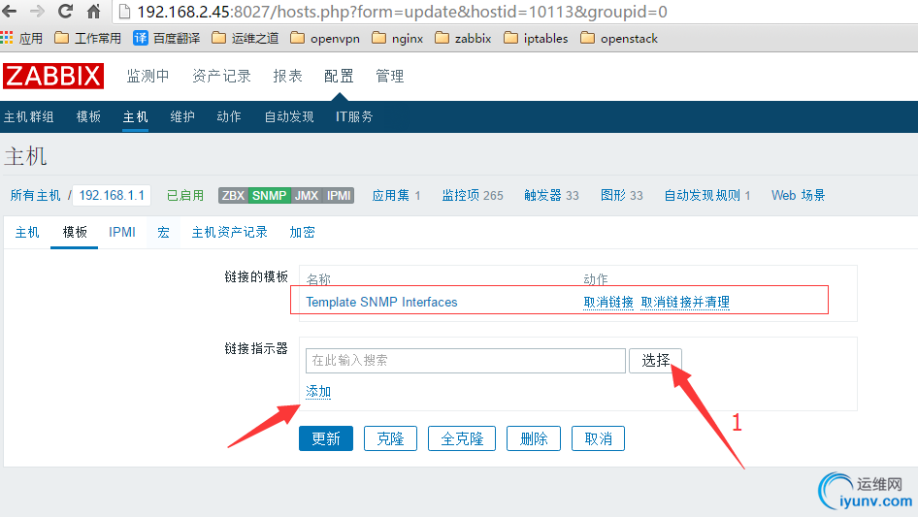Open the openstack bookmark folder
918x517 pixels.
point(619,39)
